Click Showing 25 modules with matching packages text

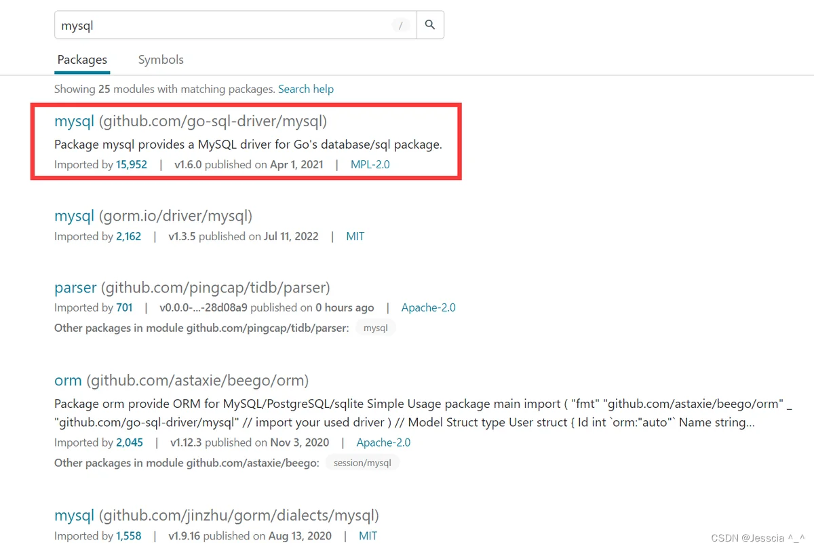click(165, 89)
